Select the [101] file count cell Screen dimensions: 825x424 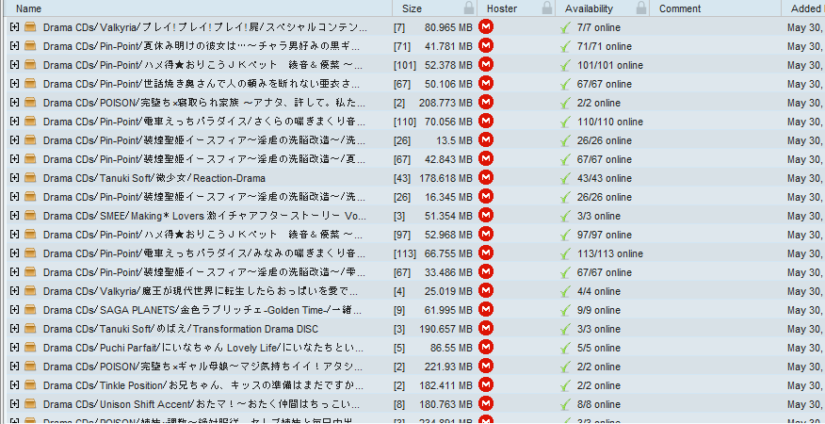tap(405, 65)
